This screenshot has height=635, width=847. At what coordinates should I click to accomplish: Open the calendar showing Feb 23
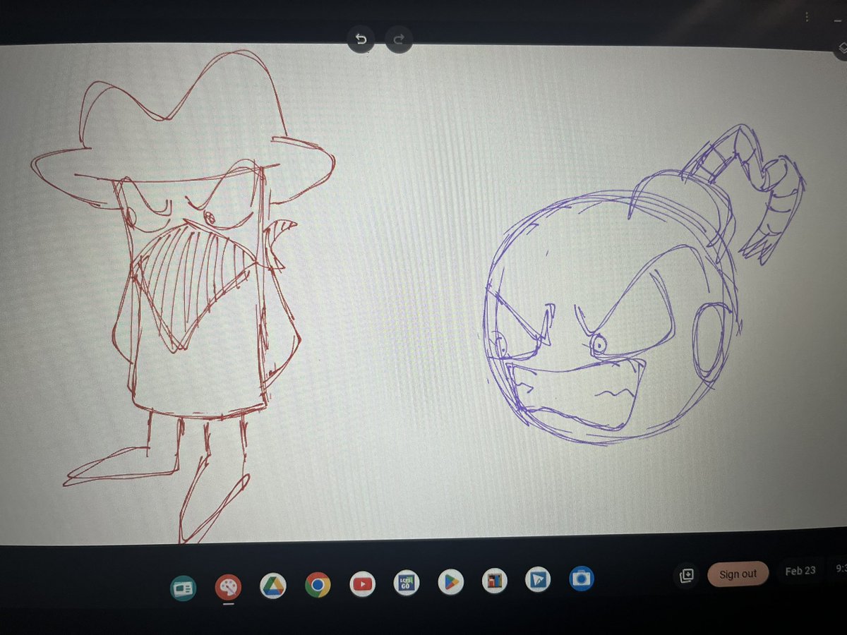800,571
